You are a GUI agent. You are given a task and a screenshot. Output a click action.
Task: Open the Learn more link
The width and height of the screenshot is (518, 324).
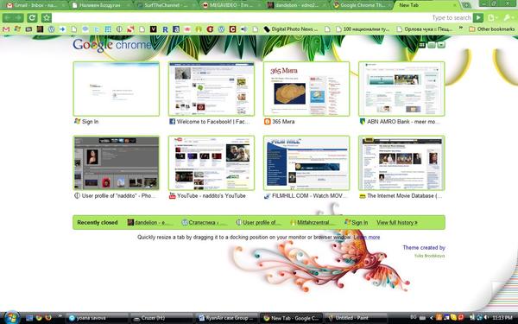(x=367, y=238)
